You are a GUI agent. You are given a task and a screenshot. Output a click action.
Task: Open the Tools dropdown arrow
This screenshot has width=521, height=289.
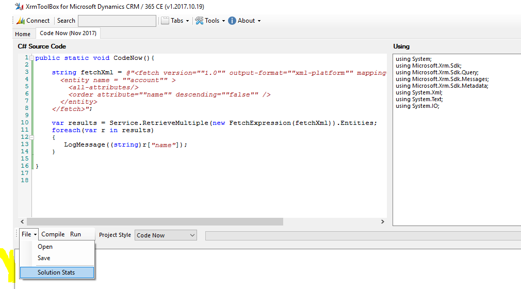[x=223, y=21]
